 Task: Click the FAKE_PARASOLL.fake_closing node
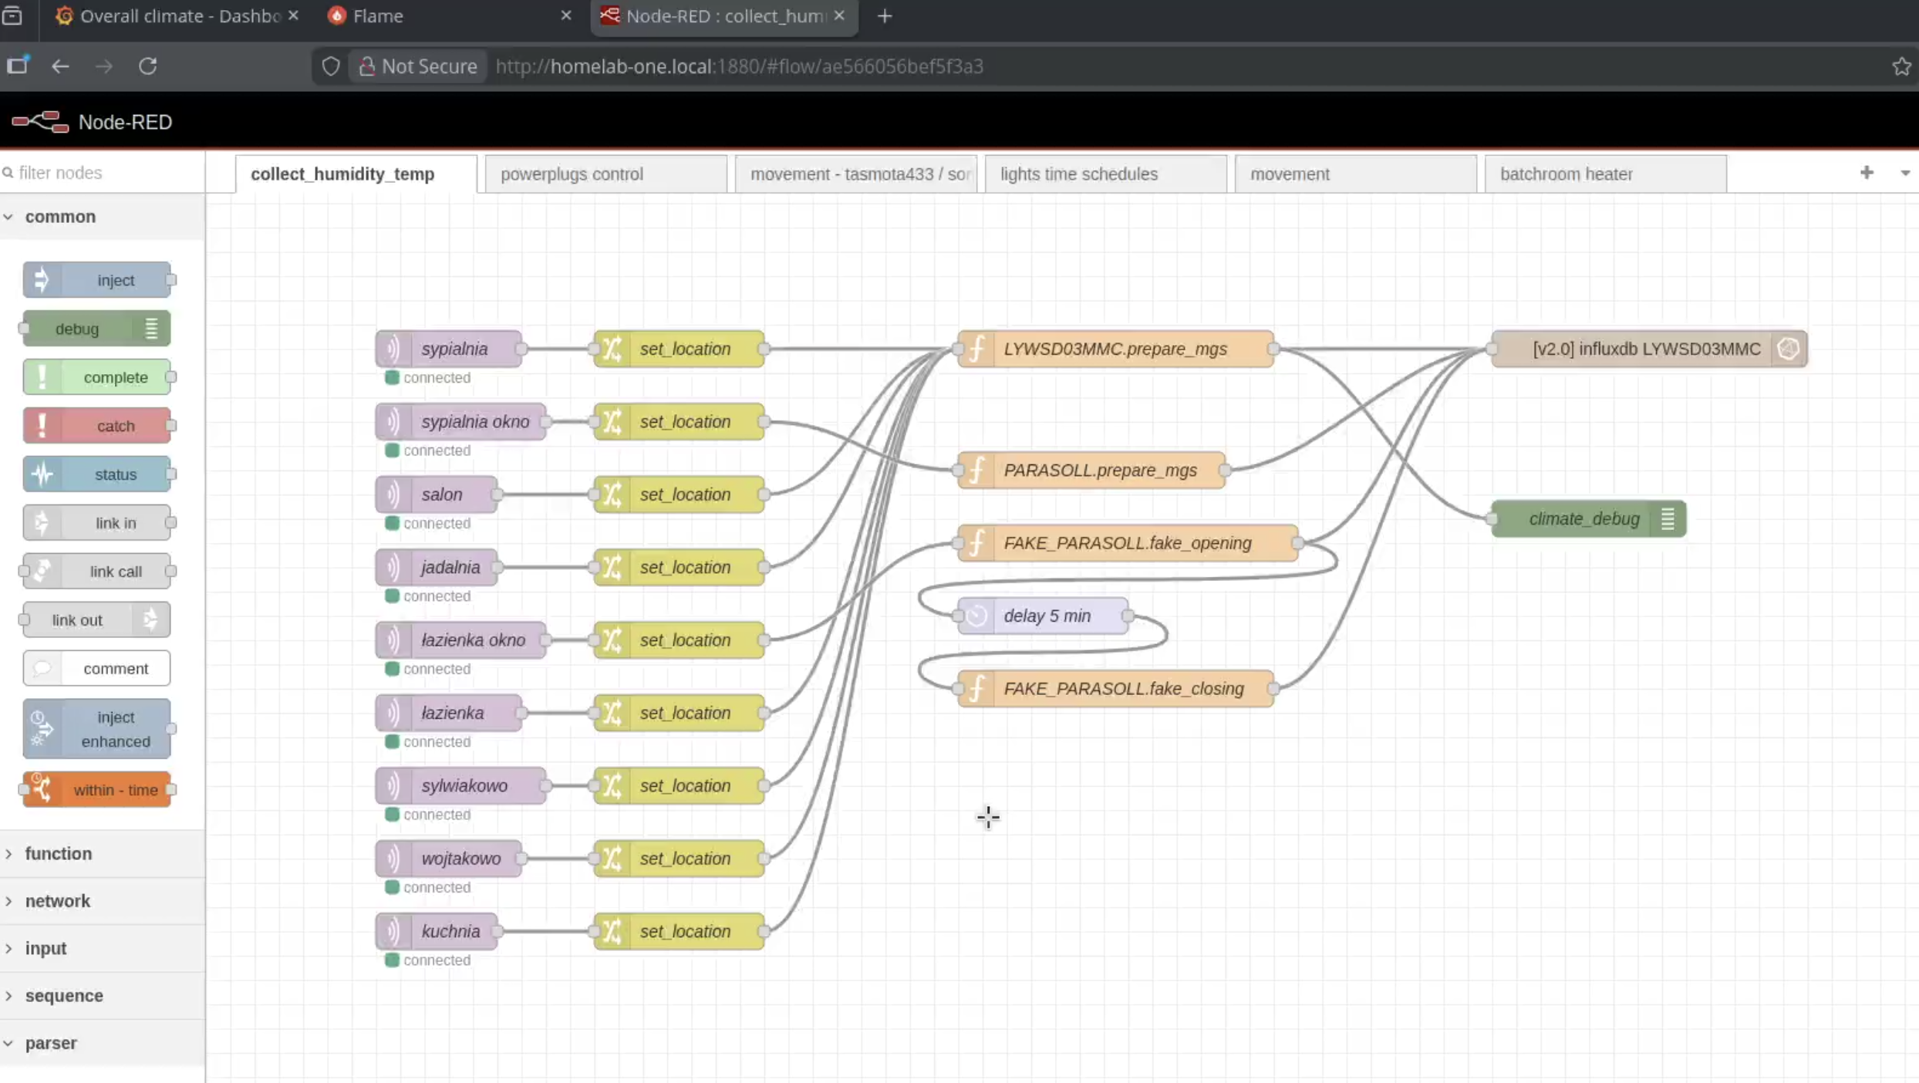[x=1123, y=689]
